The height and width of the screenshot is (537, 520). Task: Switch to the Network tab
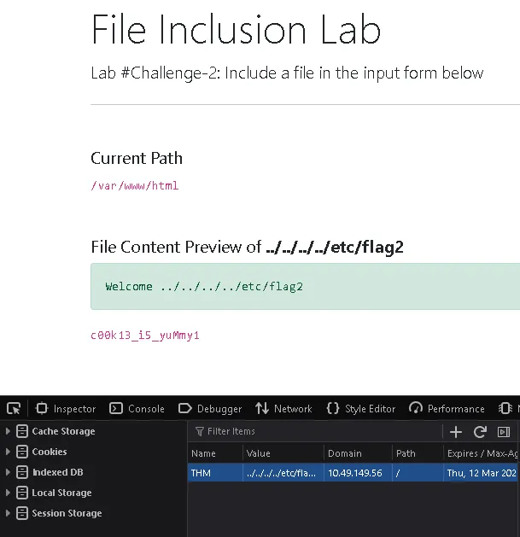tap(284, 409)
